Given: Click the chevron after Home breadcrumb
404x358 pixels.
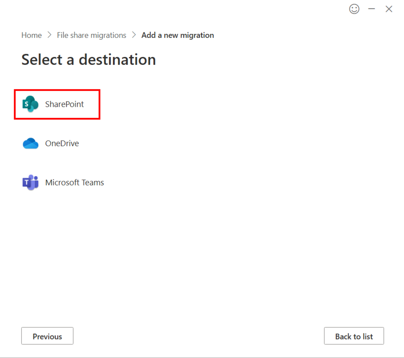Looking at the screenshot, I should point(49,35).
